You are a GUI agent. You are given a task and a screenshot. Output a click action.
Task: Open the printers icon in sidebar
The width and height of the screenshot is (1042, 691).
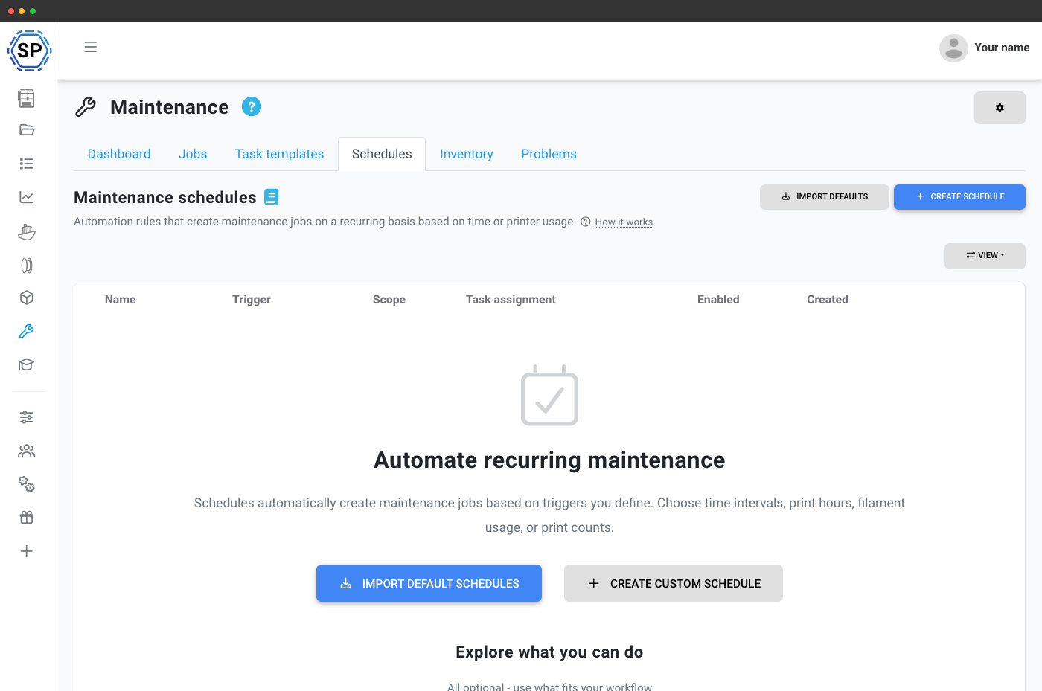click(x=27, y=98)
